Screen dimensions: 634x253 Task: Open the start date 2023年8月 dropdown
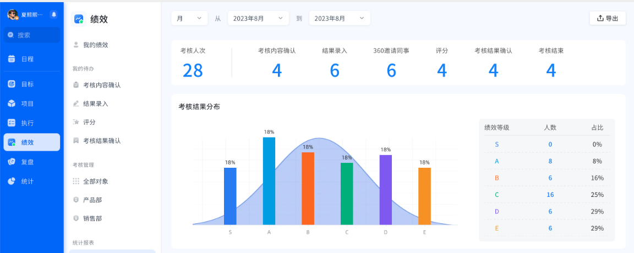(x=258, y=18)
